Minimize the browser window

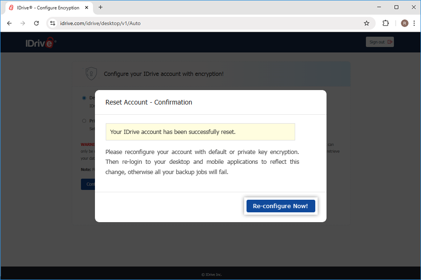pyautogui.click(x=379, y=7)
